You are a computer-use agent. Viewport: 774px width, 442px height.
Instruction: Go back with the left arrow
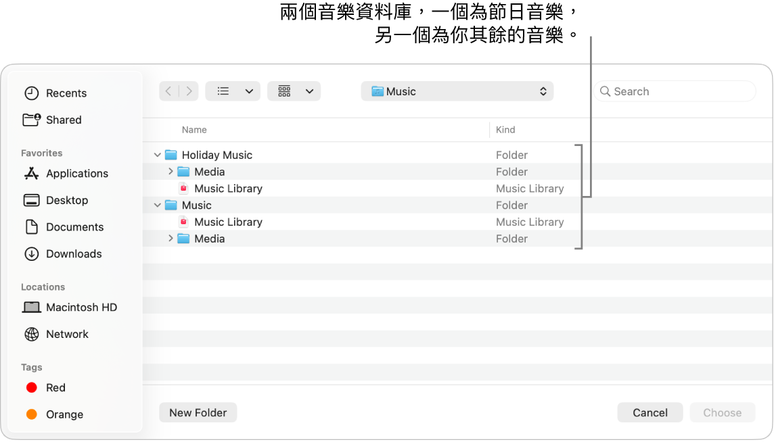(169, 91)
